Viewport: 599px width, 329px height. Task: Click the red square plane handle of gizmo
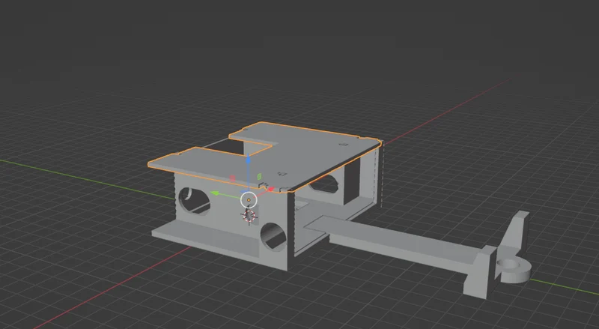coord(232,178)
